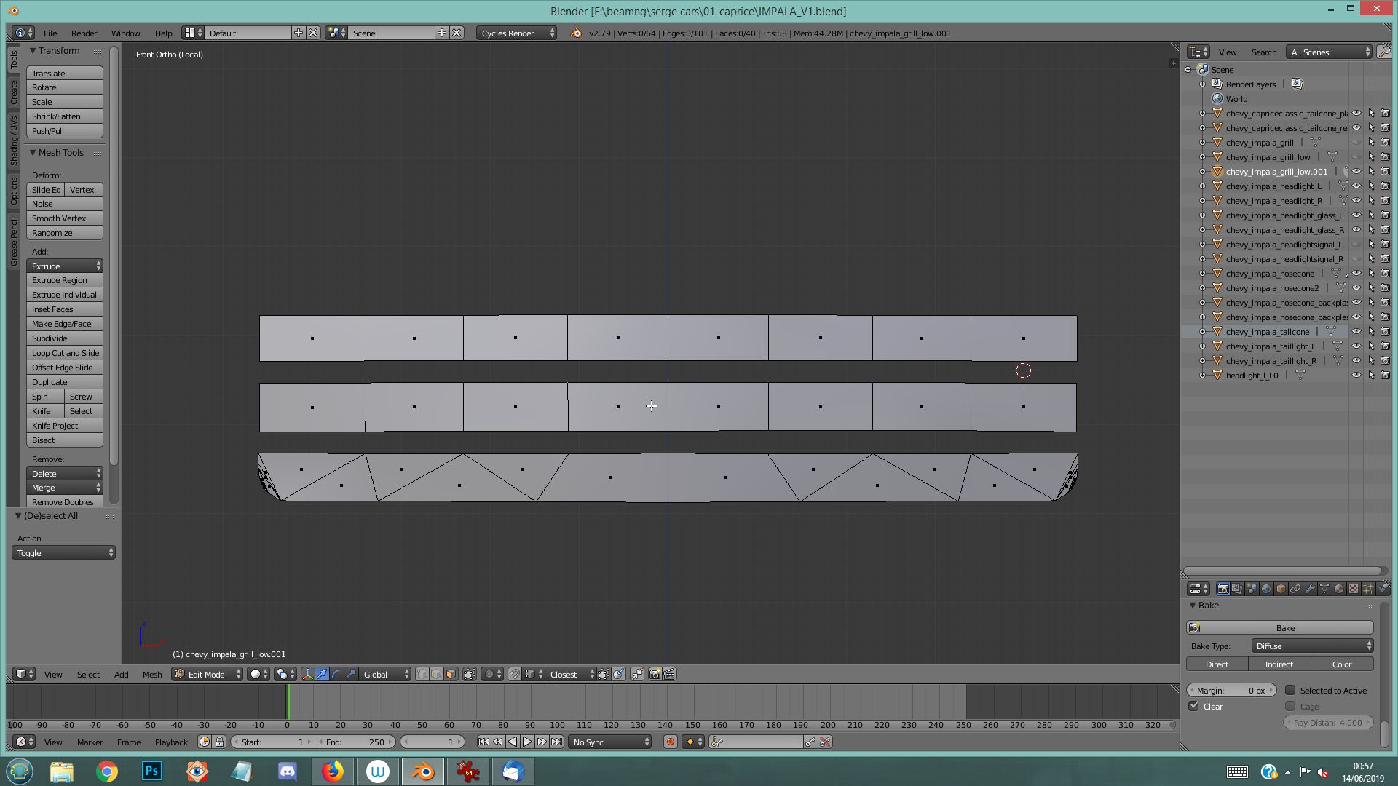Enable the Selected to Active checkbox
The image size is (1398, 786).
(1290, 690)
